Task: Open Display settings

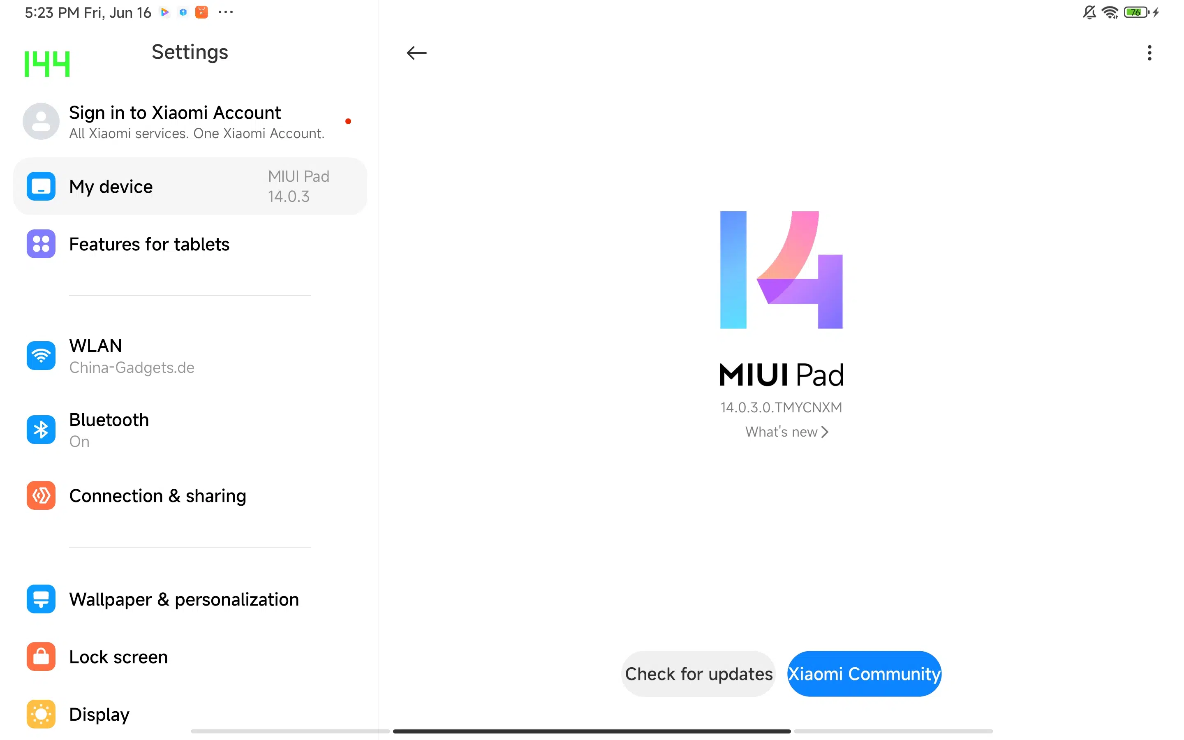Action: point(190,714)
